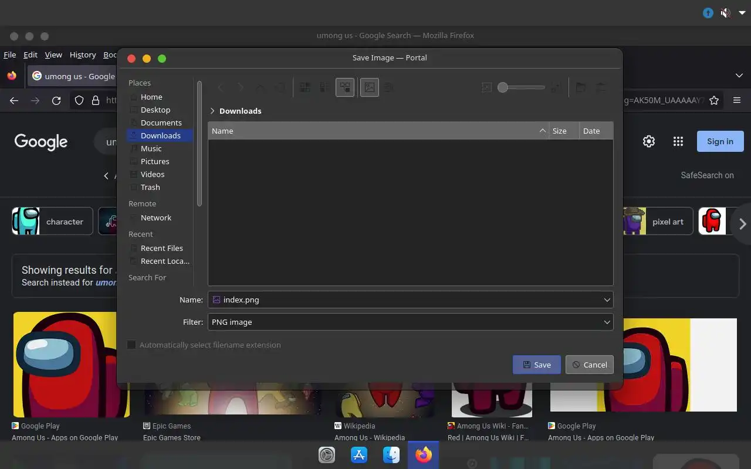Open SafeSearch on setting
Screen dimensions: 751x469
707,175
